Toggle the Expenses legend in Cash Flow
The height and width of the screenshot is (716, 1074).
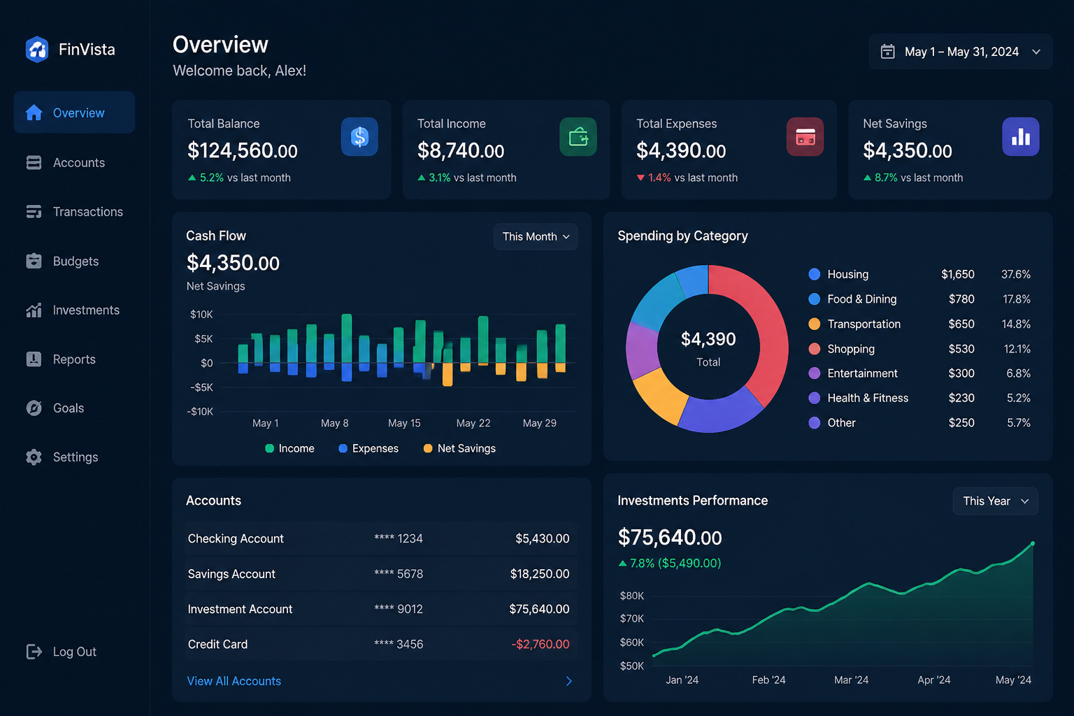(368, 448)
